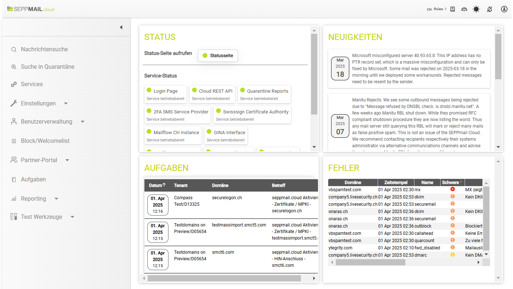Expand the Partner-Portal dropdown arrow
Viewport: 513px width, 289px height.
tap(67, 160)
